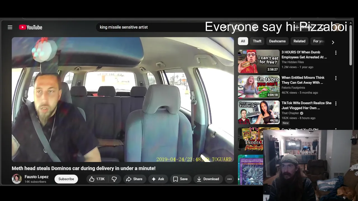This screenshot has width=358, height=201.
Task: Click the '1.2M views · 1 year ago' text
Action: pos(297,67)
